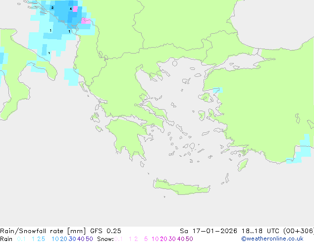Click the Snow legend value 0.1
The image size is (314, 243).
(118, 239)
